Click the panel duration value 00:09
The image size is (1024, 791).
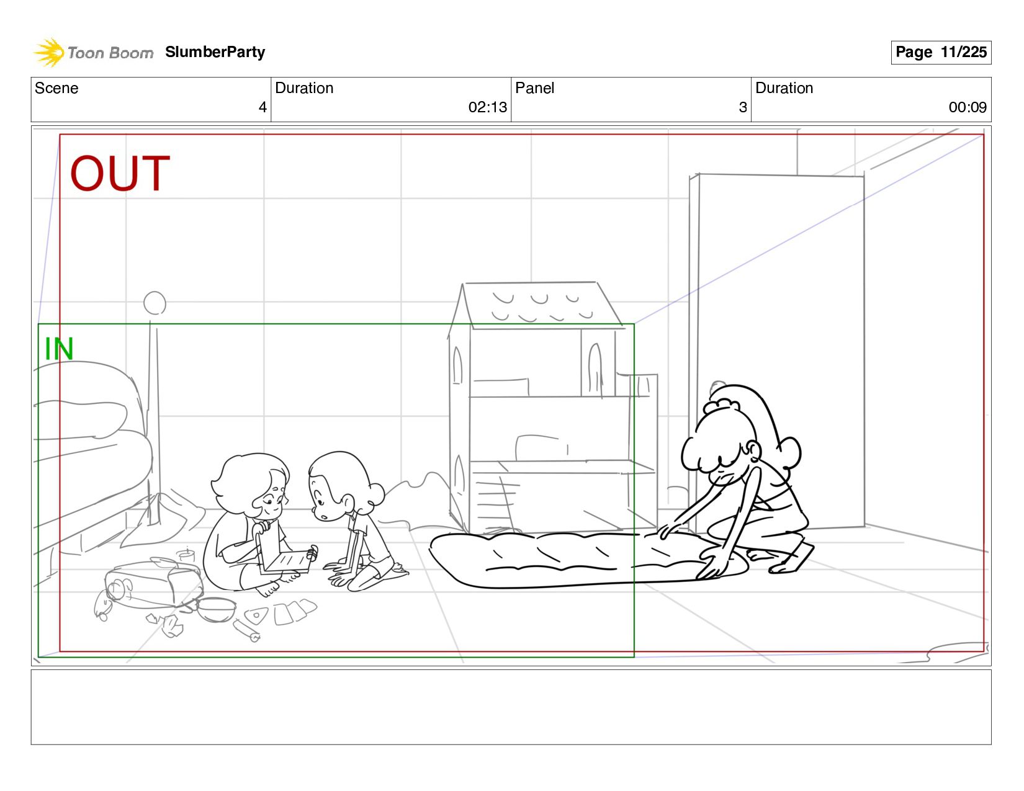tap(968, 107)
